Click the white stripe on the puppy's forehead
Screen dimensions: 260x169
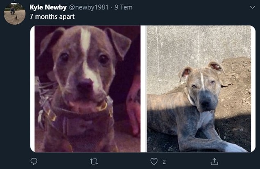point(86,40)
